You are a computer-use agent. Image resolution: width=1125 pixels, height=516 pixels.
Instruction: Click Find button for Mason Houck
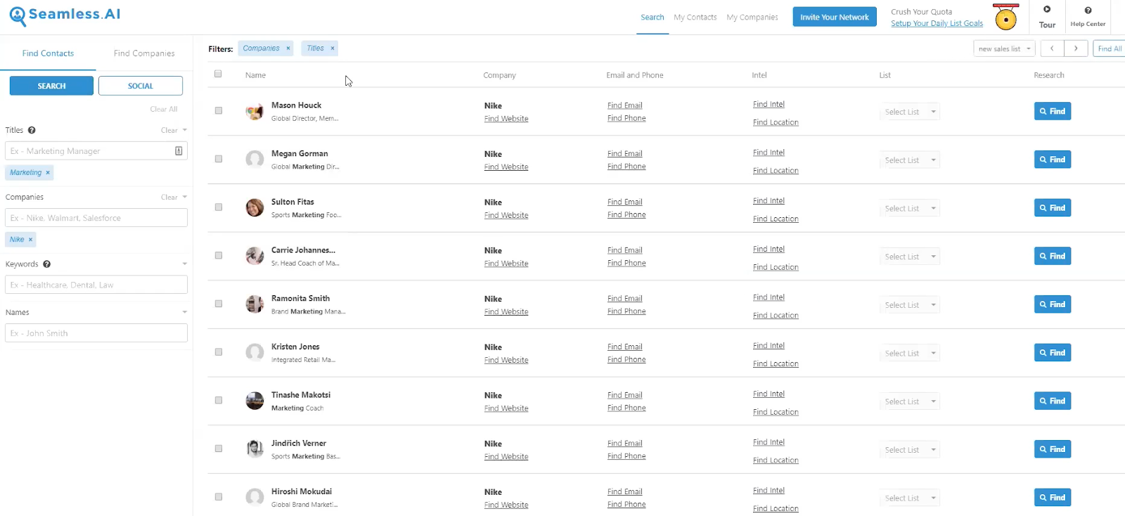point(1053,111)
